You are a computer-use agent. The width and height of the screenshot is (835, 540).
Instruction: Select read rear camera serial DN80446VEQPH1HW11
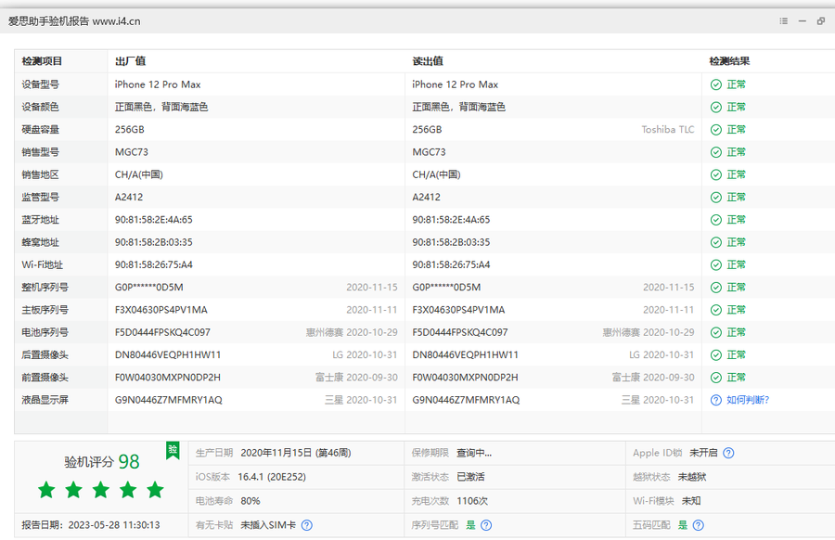[x=465, y=354]
